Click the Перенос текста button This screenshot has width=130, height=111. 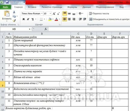[x=99, y=13]
